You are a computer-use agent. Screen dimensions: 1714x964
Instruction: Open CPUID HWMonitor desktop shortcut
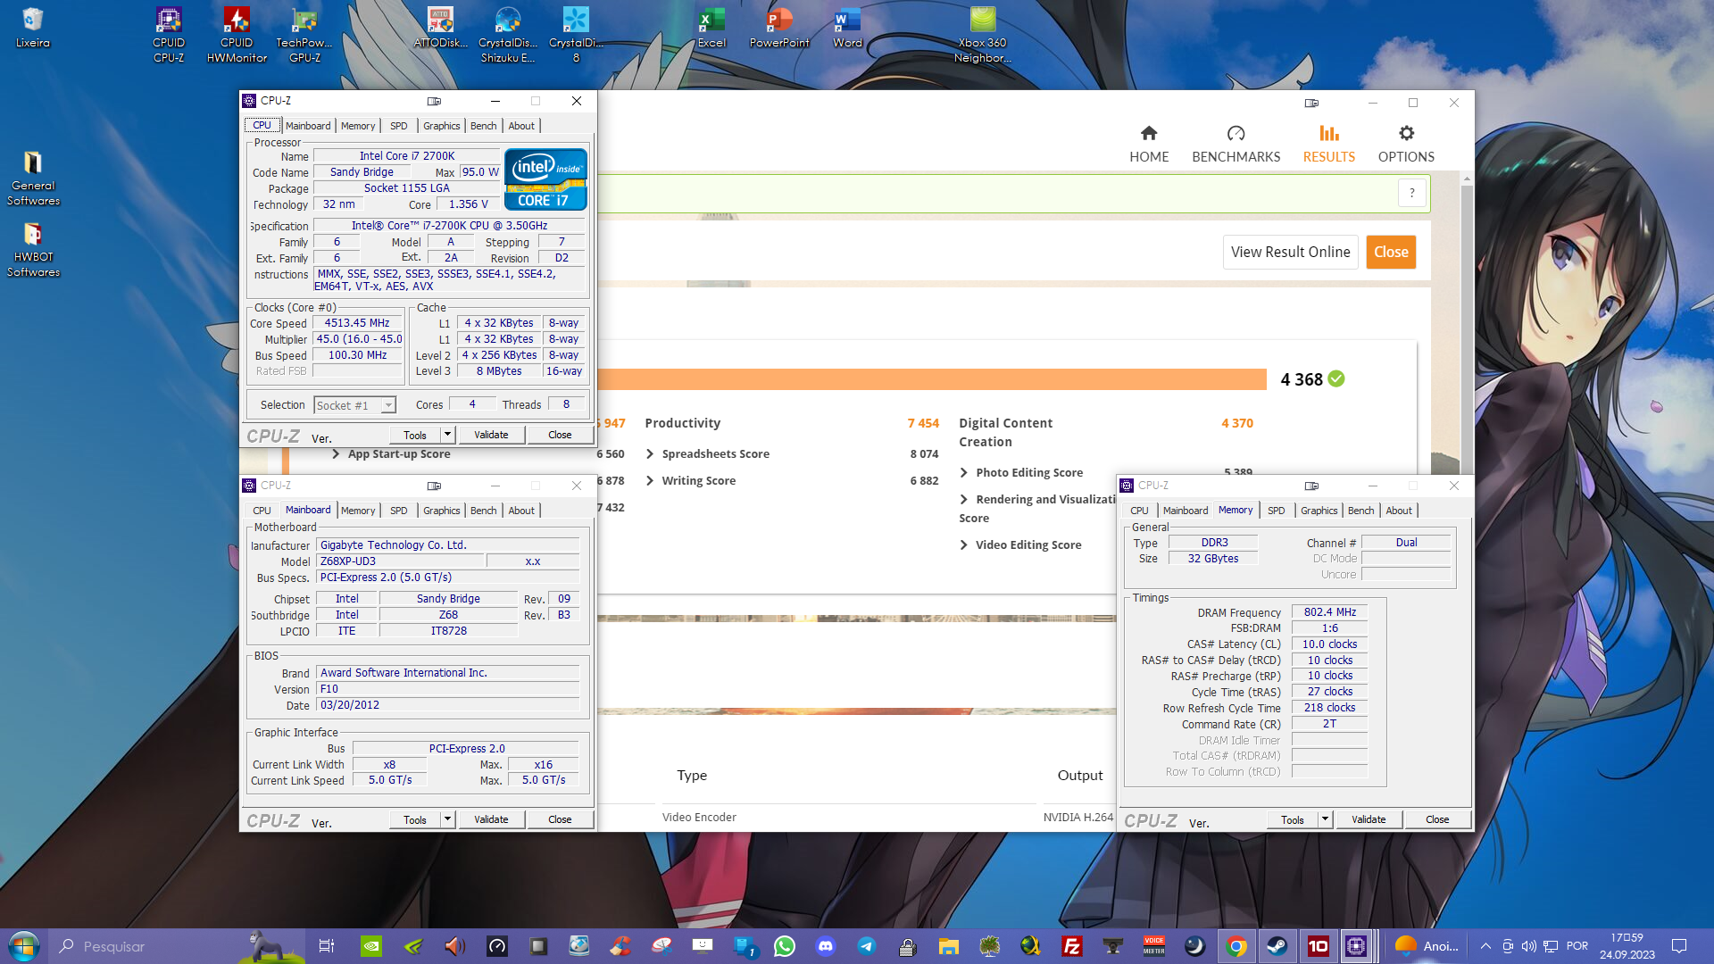click(x=237, y=36)
